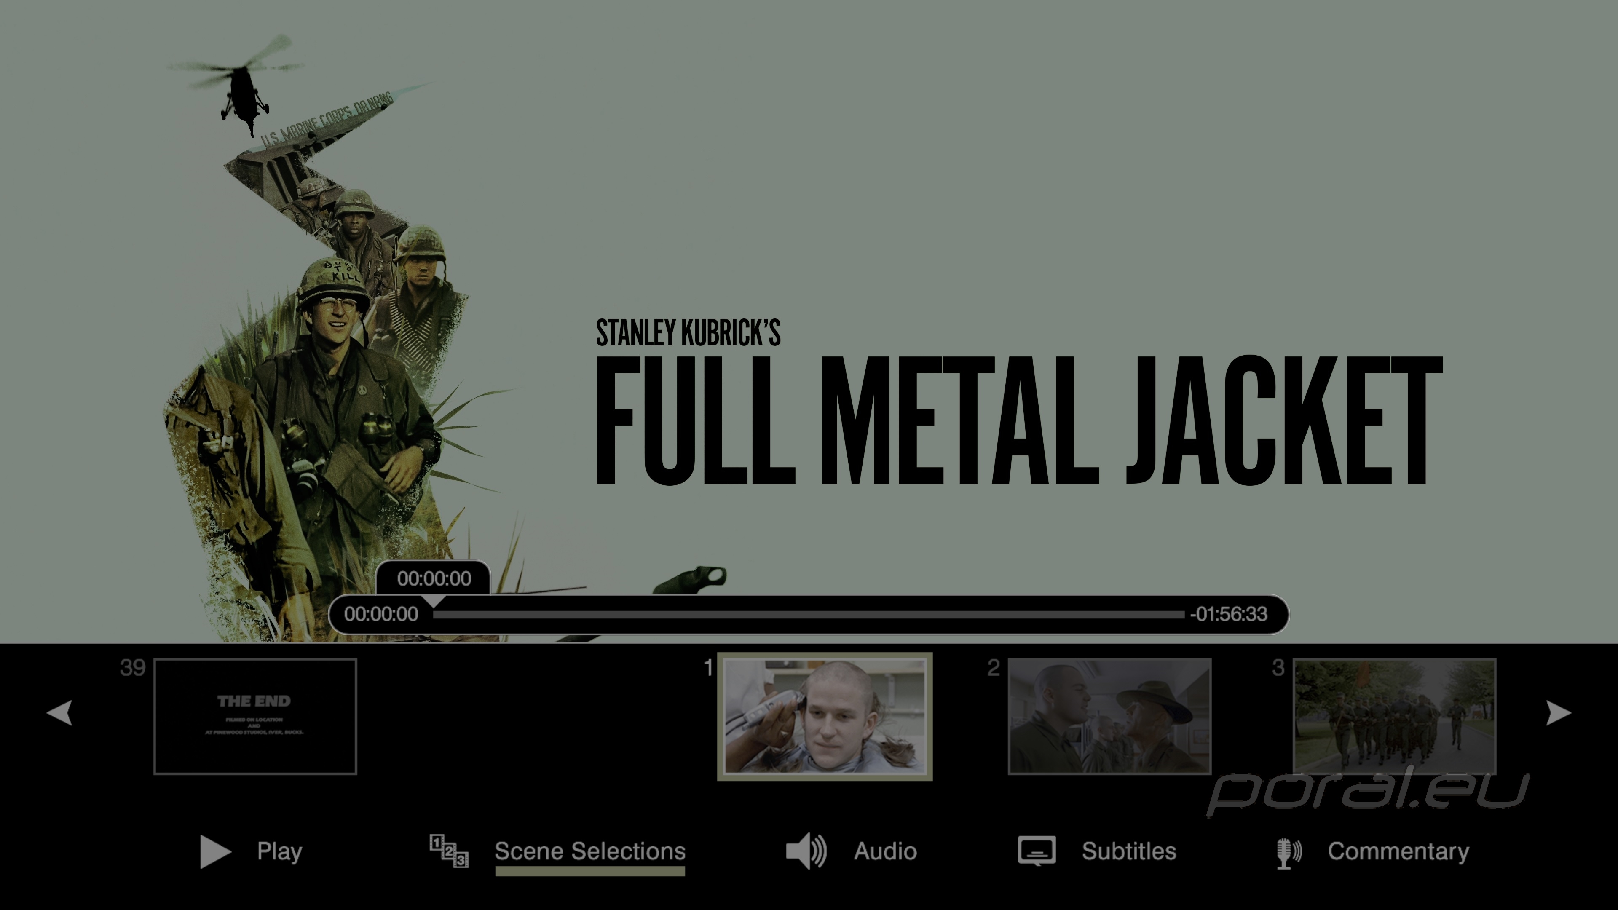Click scene number 39 label

[x=133, y=668]
